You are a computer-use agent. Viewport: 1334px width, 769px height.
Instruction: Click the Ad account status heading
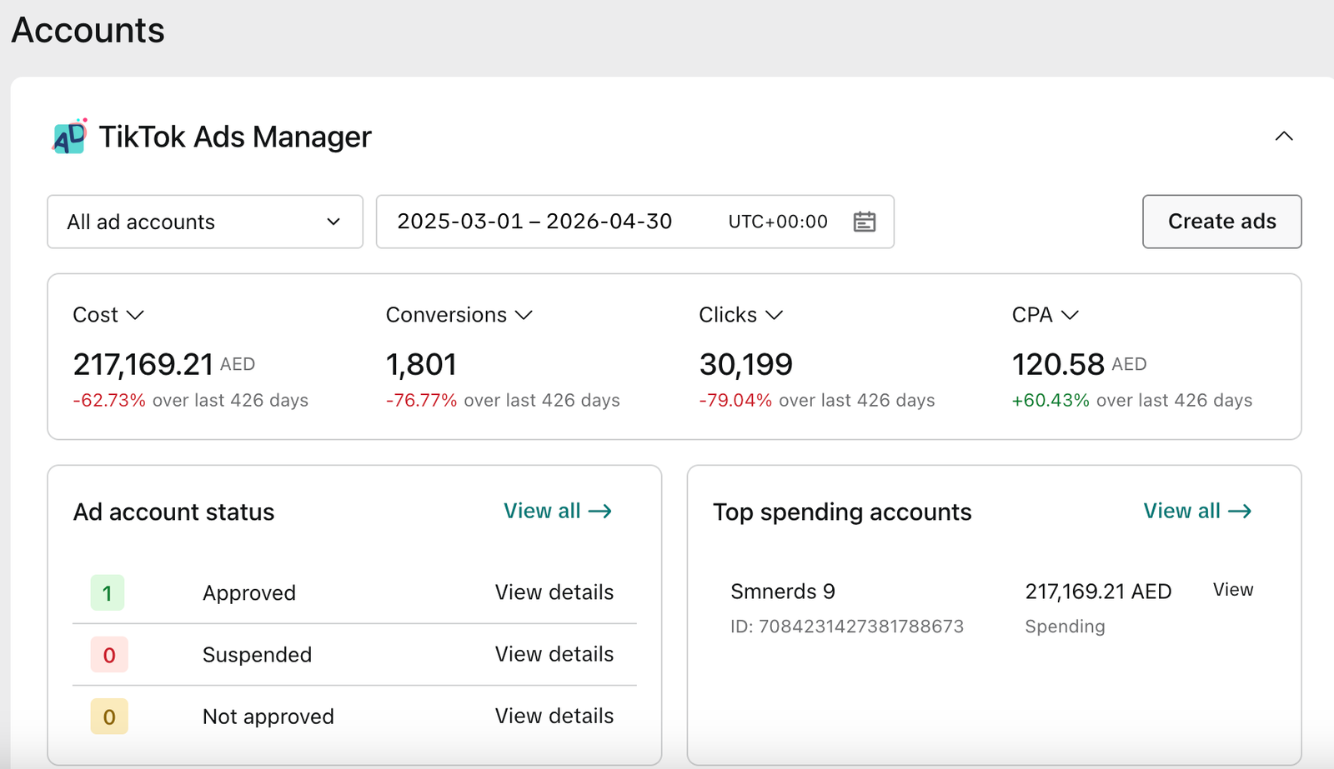(x=173, y=512)
